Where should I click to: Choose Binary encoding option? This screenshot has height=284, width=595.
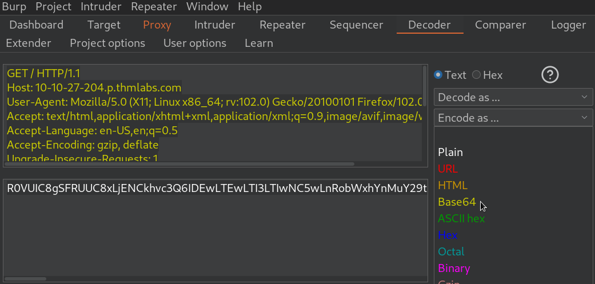click(x=454, y=268)
